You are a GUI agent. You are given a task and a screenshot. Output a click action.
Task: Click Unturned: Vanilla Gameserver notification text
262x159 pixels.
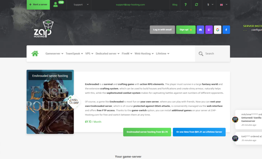pyautogui.click(x=251, y=119)
